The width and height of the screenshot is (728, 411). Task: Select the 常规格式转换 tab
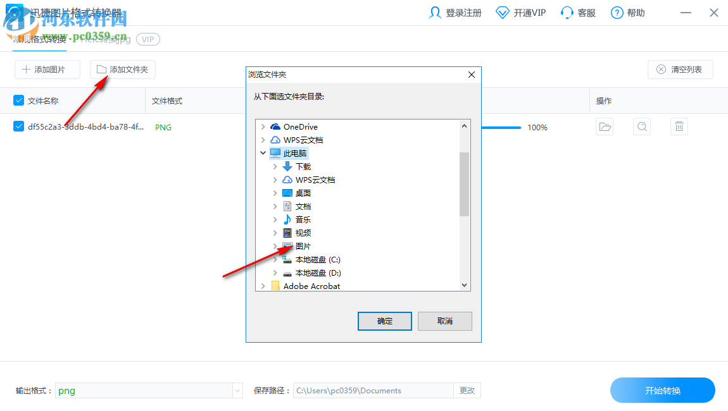pos(40,39)
